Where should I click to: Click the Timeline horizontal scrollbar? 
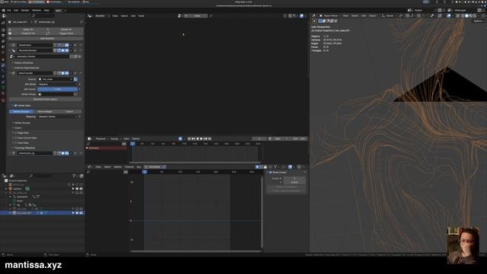[x=195, y=162]
